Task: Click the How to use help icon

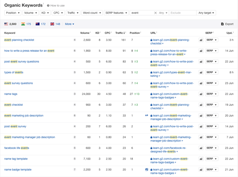Action: click(x=48, y=6)
